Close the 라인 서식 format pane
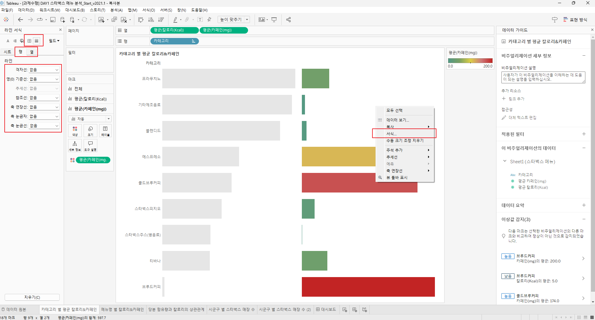This screenshot has height=320, width=595. [60, 30]
